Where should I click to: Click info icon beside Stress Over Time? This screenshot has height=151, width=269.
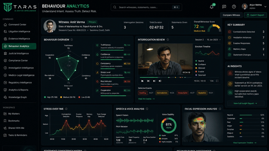[x=66, y=109]
